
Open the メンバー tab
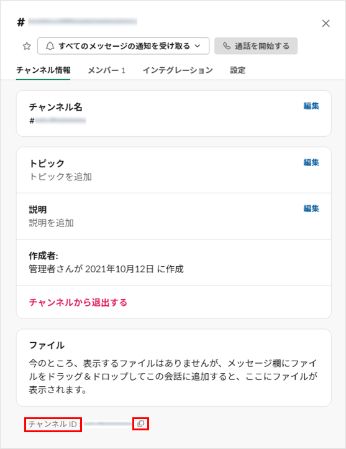[106, 70]
